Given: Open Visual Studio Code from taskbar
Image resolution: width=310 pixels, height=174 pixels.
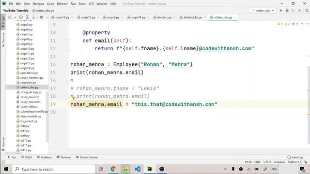Looking at the screenshot, I should coord(138,169).
